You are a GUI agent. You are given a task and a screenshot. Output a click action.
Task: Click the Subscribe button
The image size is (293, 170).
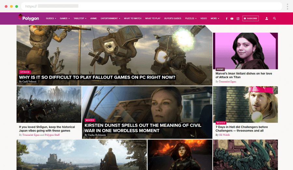coord(250,18)
